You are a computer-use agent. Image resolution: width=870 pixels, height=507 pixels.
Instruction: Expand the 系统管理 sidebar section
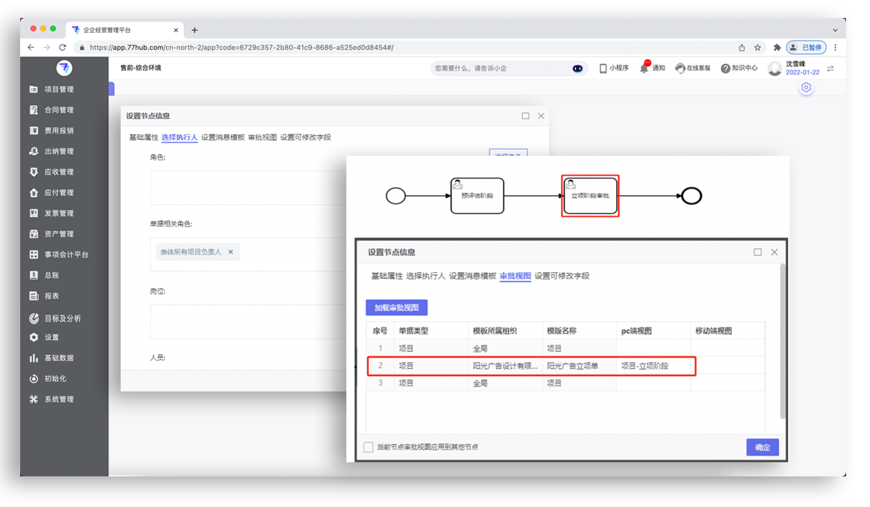(58, 400)
